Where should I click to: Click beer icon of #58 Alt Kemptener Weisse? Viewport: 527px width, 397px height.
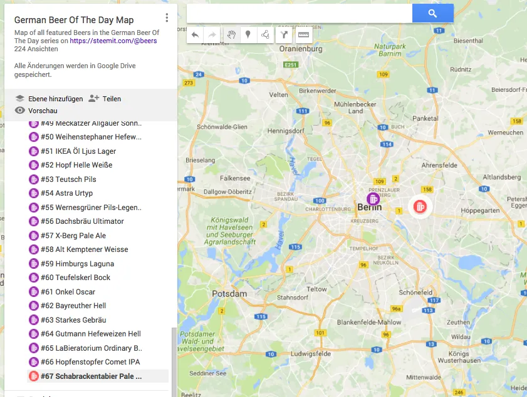(34, 249)
